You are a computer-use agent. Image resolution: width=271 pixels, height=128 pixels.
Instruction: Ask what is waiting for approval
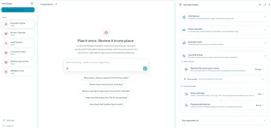tap(106, 91)
